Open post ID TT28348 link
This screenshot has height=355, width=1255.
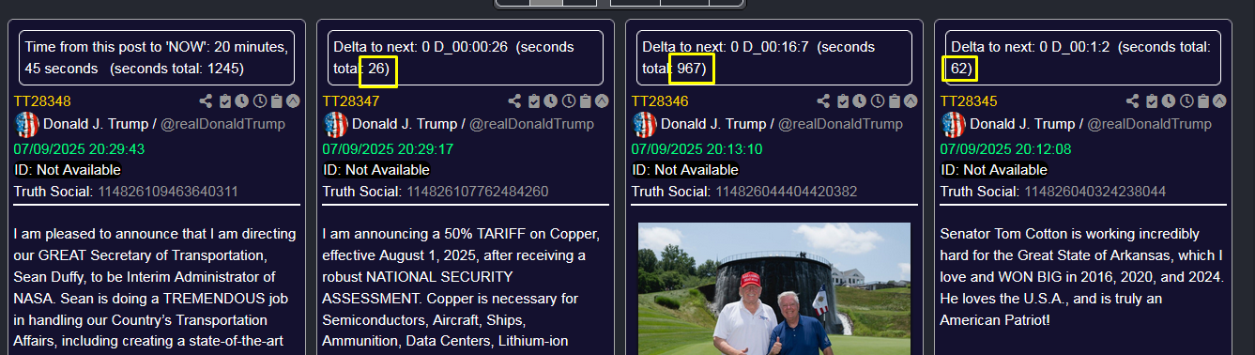coord(42,101)
